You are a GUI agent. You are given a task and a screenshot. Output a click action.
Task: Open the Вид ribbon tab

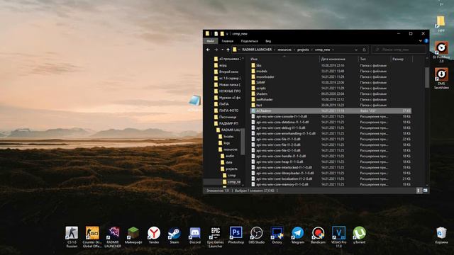pos(268,41)
